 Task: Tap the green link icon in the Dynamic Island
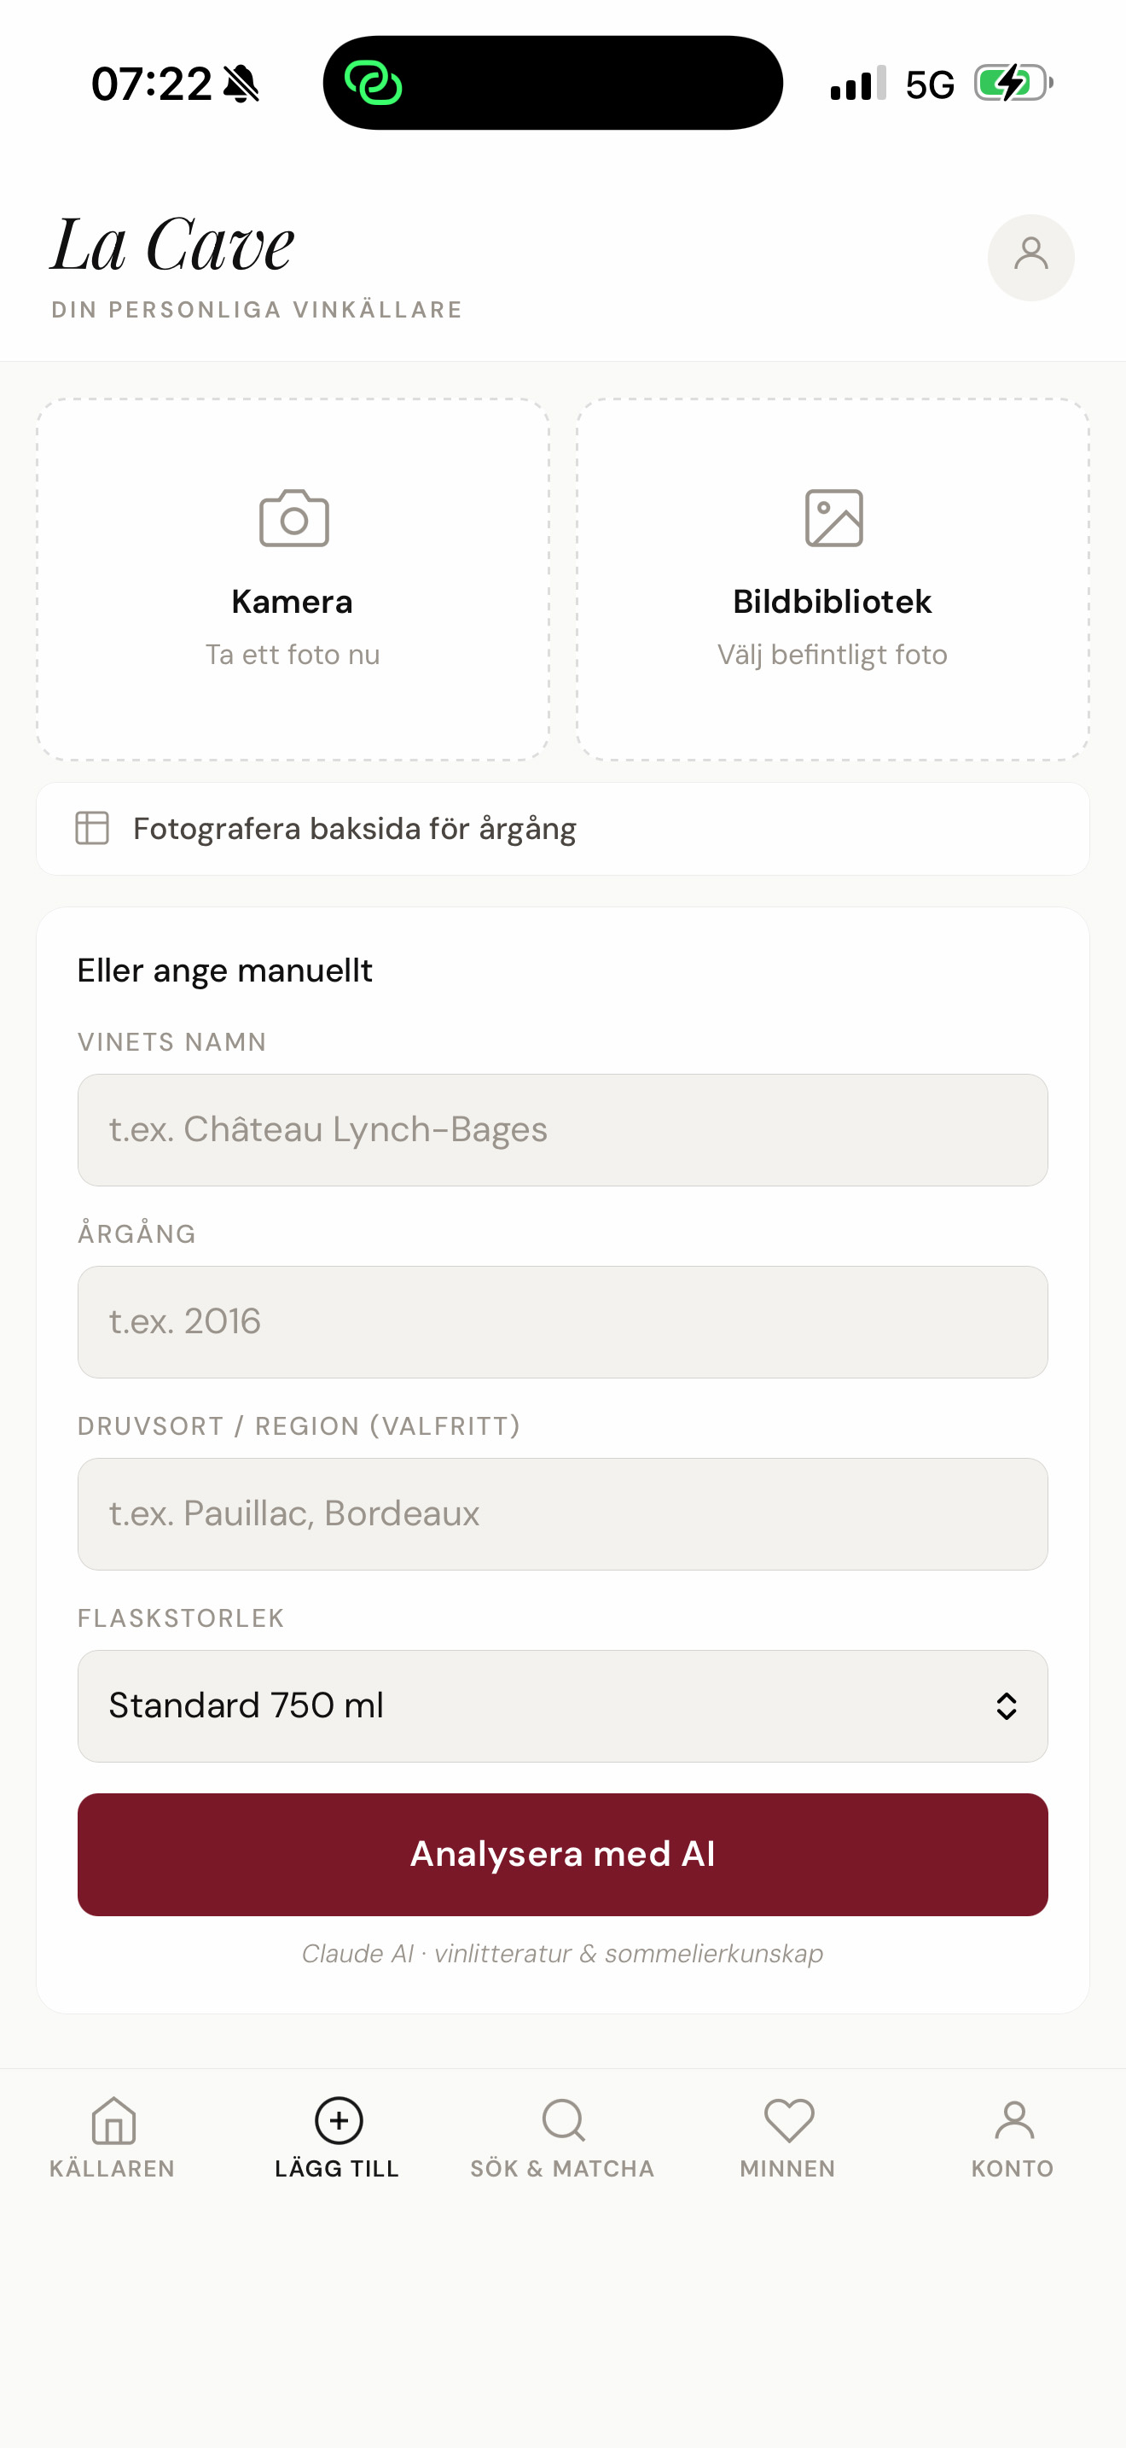tap(373, 83)
